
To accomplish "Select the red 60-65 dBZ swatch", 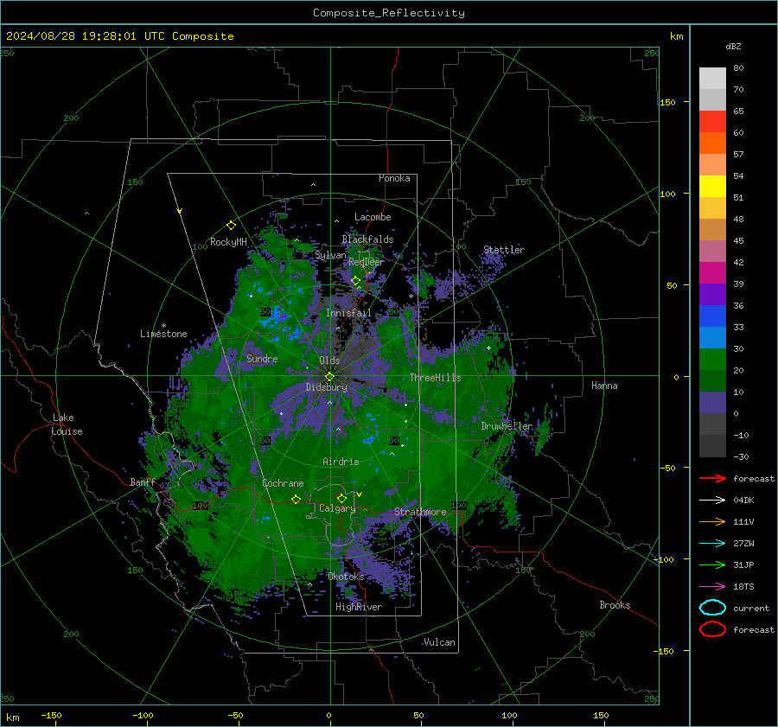I will click(712, 122).
